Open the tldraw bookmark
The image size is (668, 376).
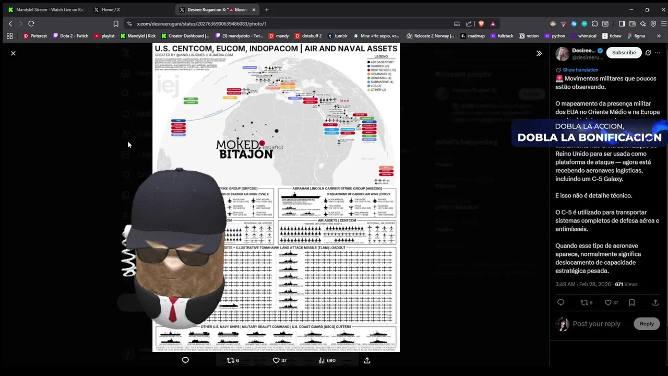tap(612, 36)
